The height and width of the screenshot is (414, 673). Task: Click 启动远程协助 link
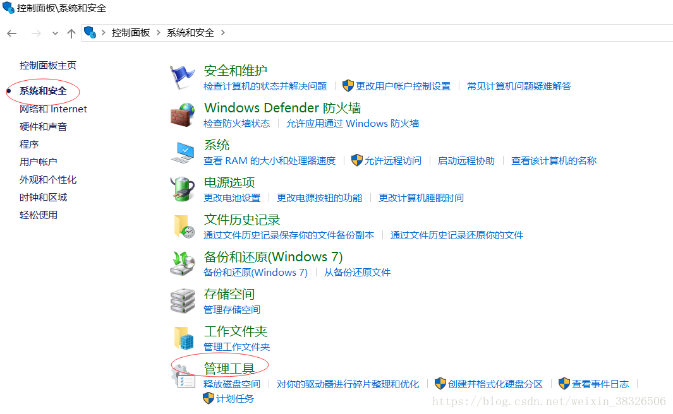point(466,161)
